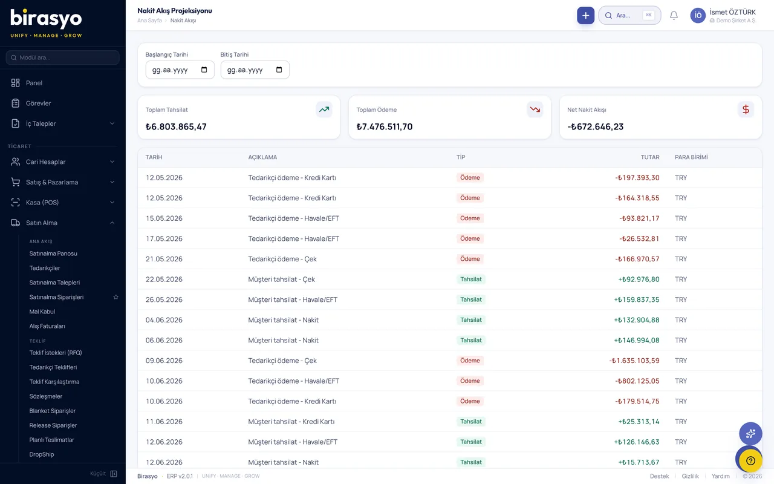Click the Modül ara search field
The width and height of the screenshot is (774, 484).
point(63,57)
